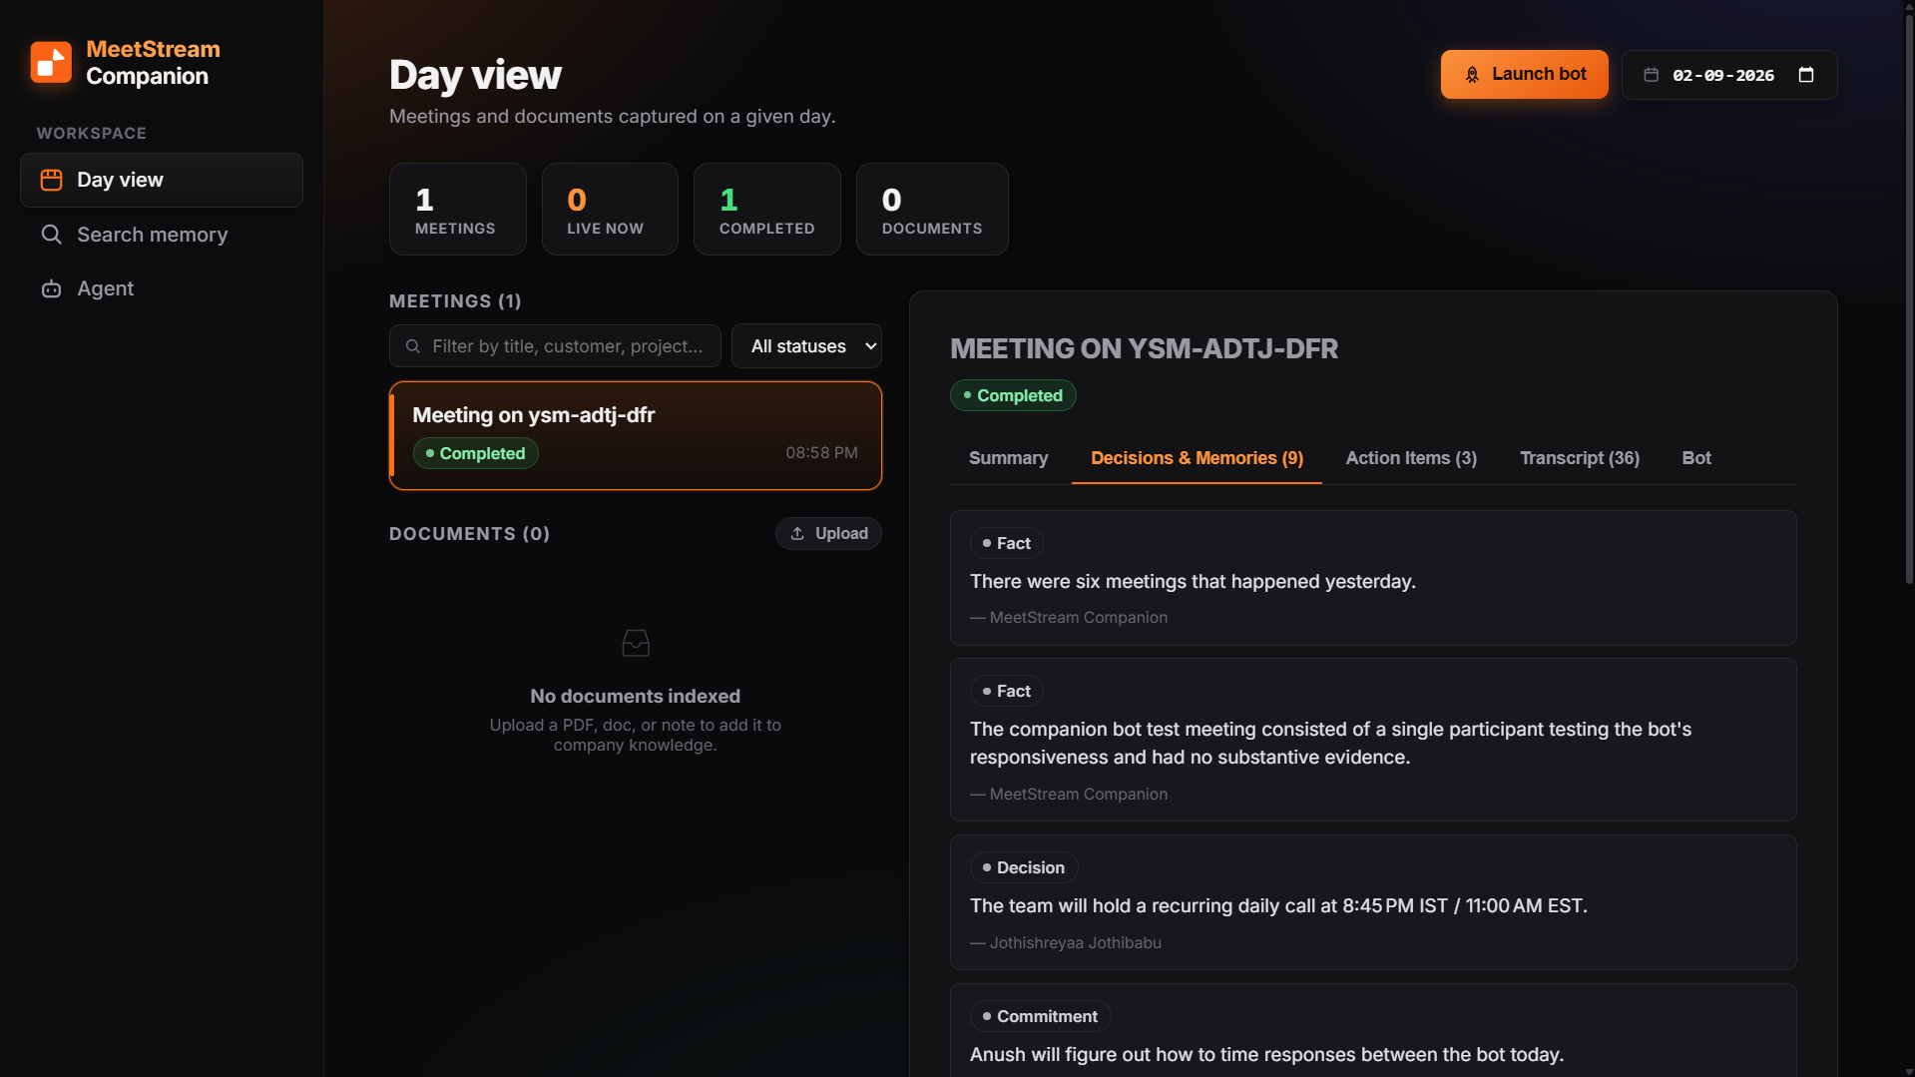The height and width of the screenshot is (1077, 1915).
Task: Open the All statuses dropdown
Action: tap(806, 346)
